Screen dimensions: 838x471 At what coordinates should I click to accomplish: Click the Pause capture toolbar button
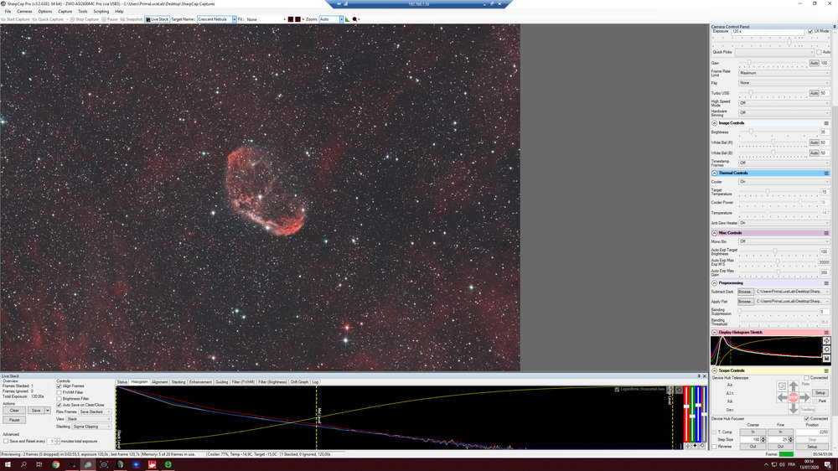[110, 19]
